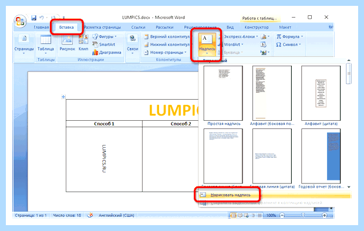Select the Вставка ribbon tab
The image size is (364, 231).
tap(66, 27)
